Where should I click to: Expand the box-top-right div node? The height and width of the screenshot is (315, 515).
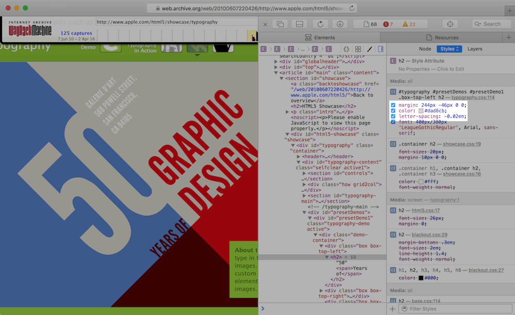tap(321, 291)
